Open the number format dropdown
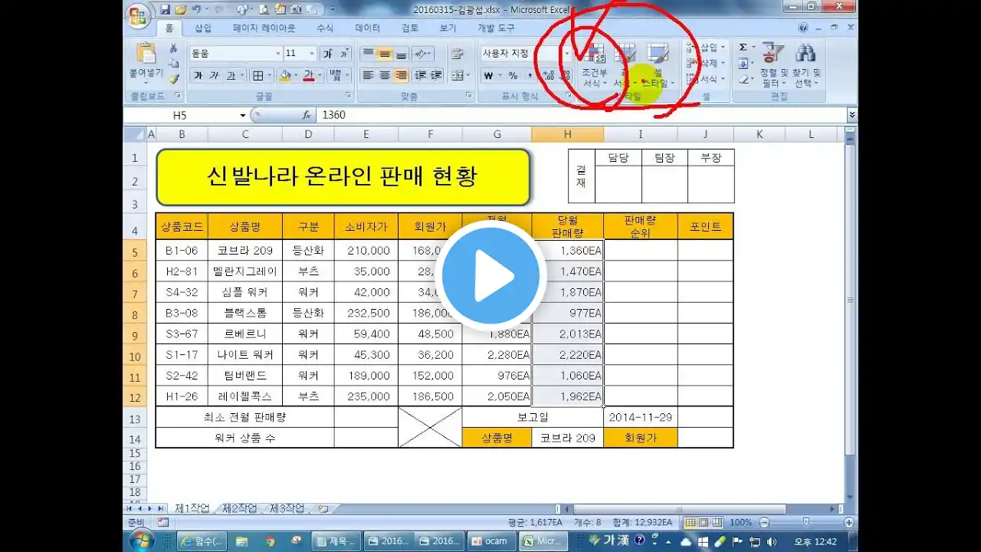Screen dimensions: 981x552 pyautogui.click(x=566, y=54)
